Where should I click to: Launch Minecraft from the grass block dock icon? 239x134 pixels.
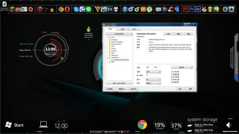(12, 9)
